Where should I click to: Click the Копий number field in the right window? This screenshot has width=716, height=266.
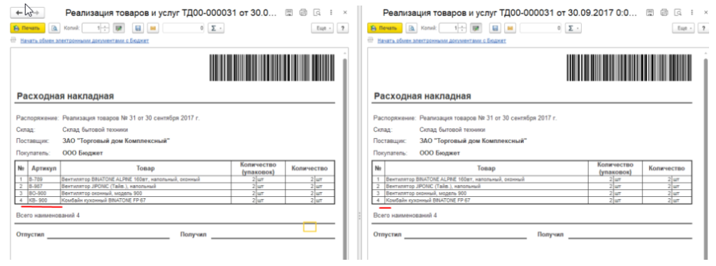tap(450, 29)
